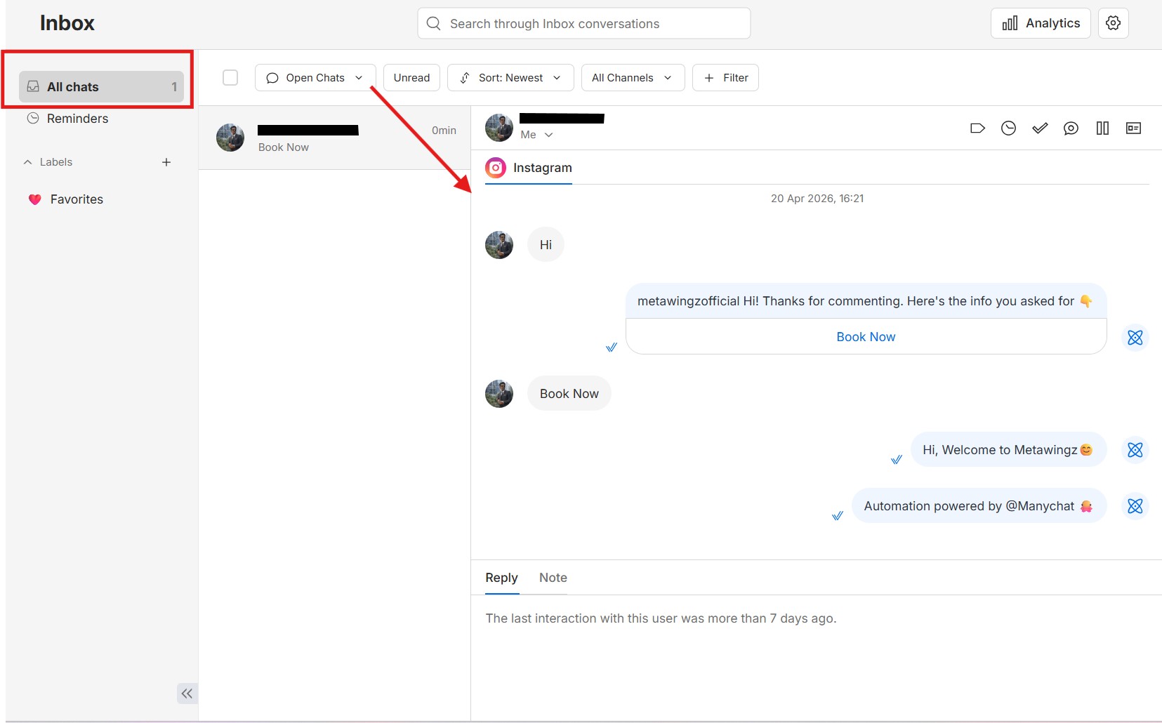The height and width of the screenshot is (723, 1162).
Task: Click the read receipt checkmarks beside Welcome message
Action: 896,460
